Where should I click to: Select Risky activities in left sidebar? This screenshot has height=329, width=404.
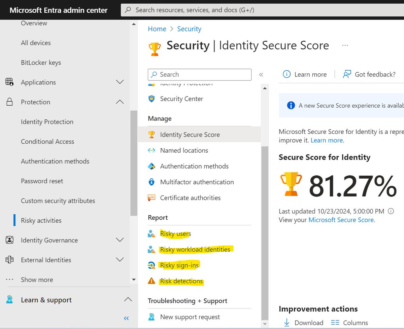41,221
